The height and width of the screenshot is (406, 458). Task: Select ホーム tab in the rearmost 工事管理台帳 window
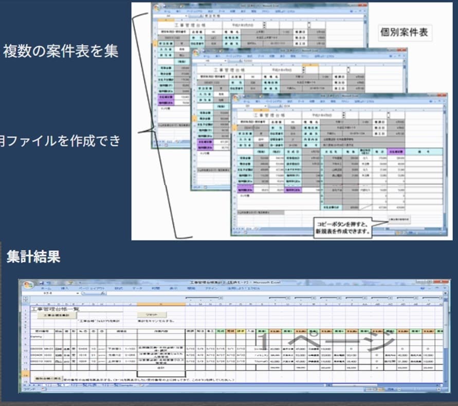tap(167, 11)
